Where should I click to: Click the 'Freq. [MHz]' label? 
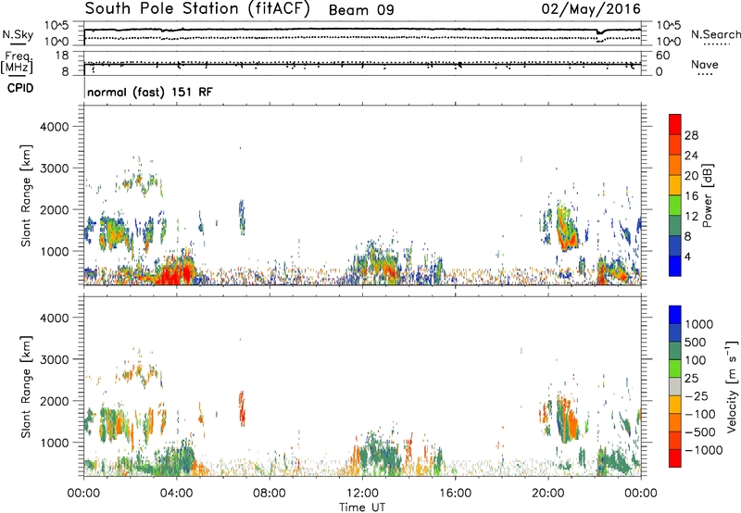(18, 63)
